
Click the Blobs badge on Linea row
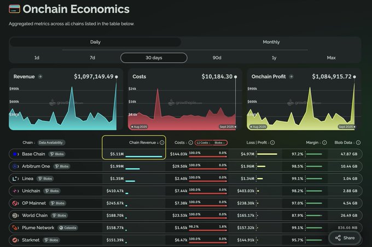point(45,179)
